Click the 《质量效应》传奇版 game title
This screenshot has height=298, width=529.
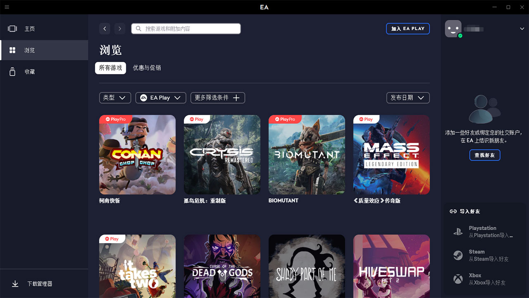click(377, 201)
